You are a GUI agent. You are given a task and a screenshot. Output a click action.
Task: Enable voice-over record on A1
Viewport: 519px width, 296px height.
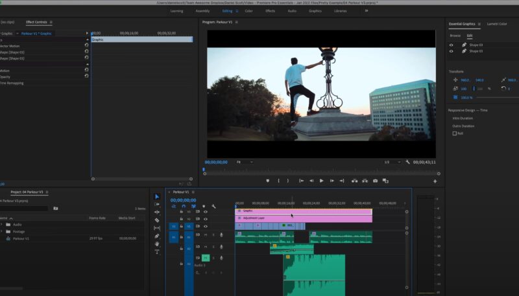(x=221, y=235)
